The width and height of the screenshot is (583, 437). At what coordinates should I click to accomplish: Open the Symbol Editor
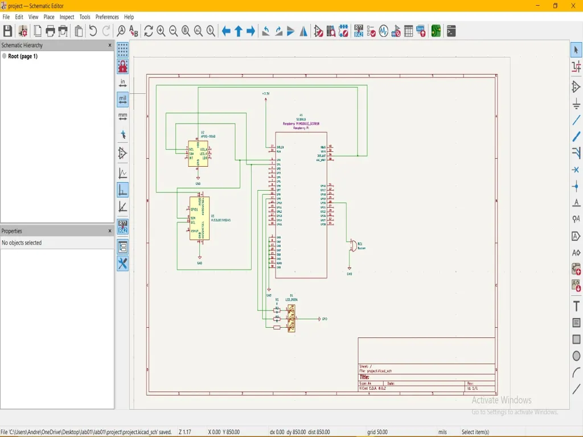(318, 31)
